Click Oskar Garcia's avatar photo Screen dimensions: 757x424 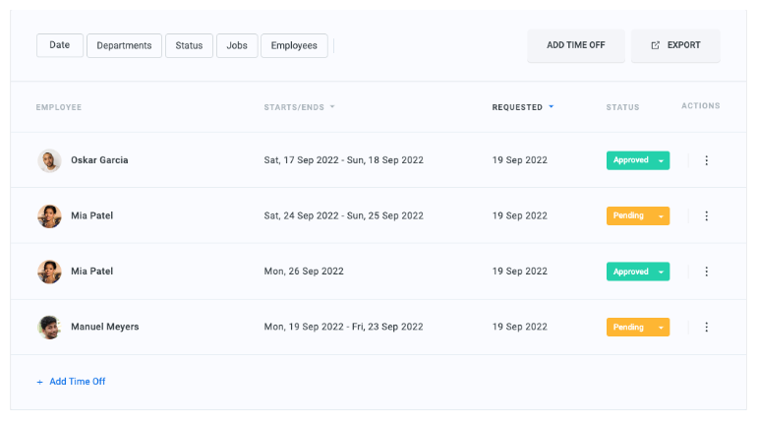coord(49,160)
